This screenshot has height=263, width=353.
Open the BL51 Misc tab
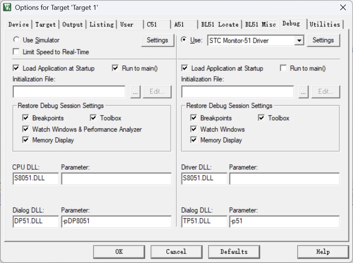click(x=260, y=24)
